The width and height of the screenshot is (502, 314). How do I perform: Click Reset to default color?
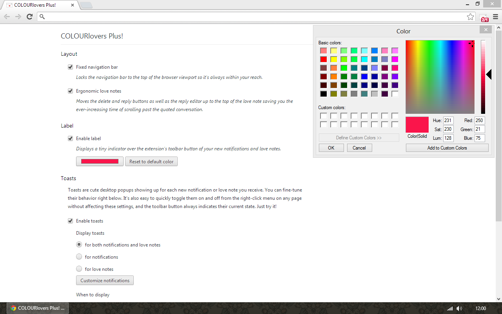(151, 161)
